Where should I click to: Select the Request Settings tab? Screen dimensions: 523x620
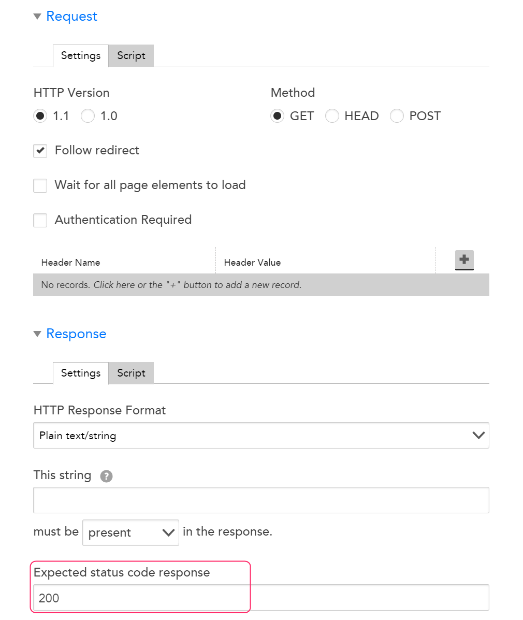click(81, 56)
